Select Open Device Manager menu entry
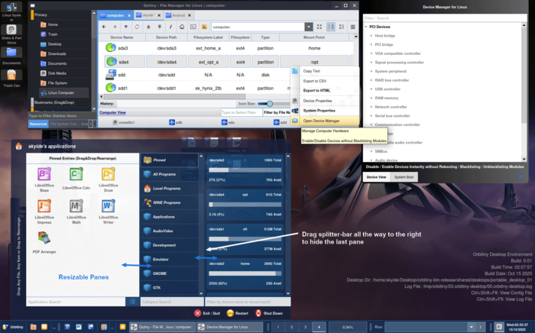The width and height of the screenshot is (535, 333). coord(320,120)
